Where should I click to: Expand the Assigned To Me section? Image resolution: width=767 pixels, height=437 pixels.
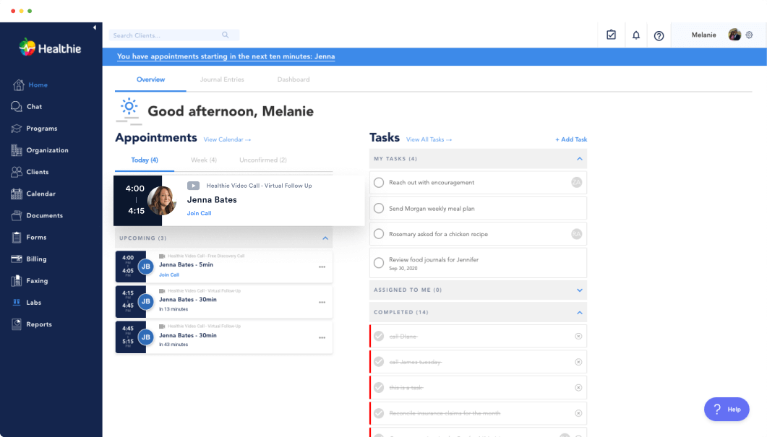579,290
